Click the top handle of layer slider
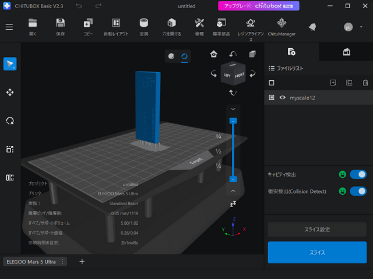The height and width of the screenshot is (279, 373). [233, 121]
